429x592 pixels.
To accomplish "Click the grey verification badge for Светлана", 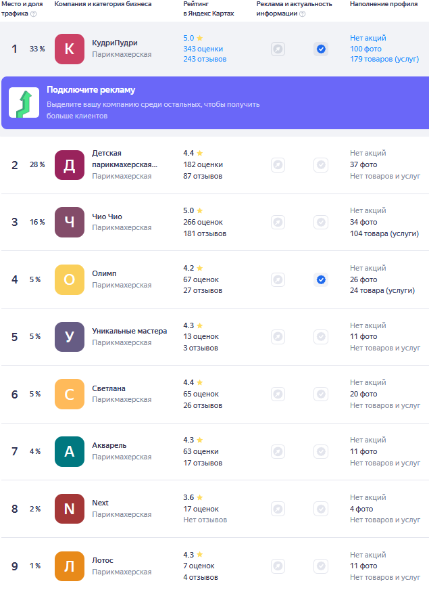I will 321,394.
